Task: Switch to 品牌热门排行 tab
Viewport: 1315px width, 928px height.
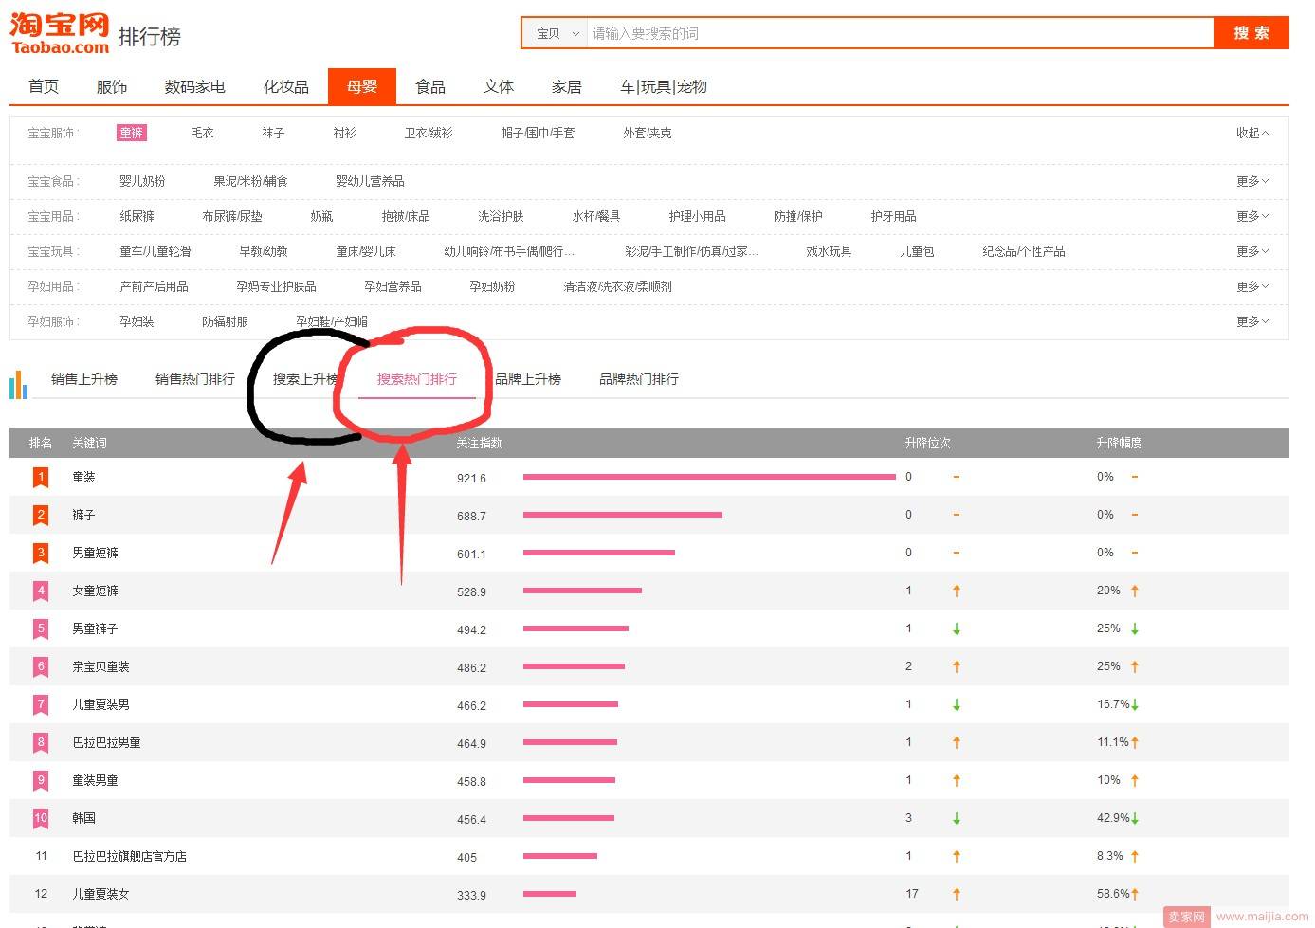Action: [639, 379]
